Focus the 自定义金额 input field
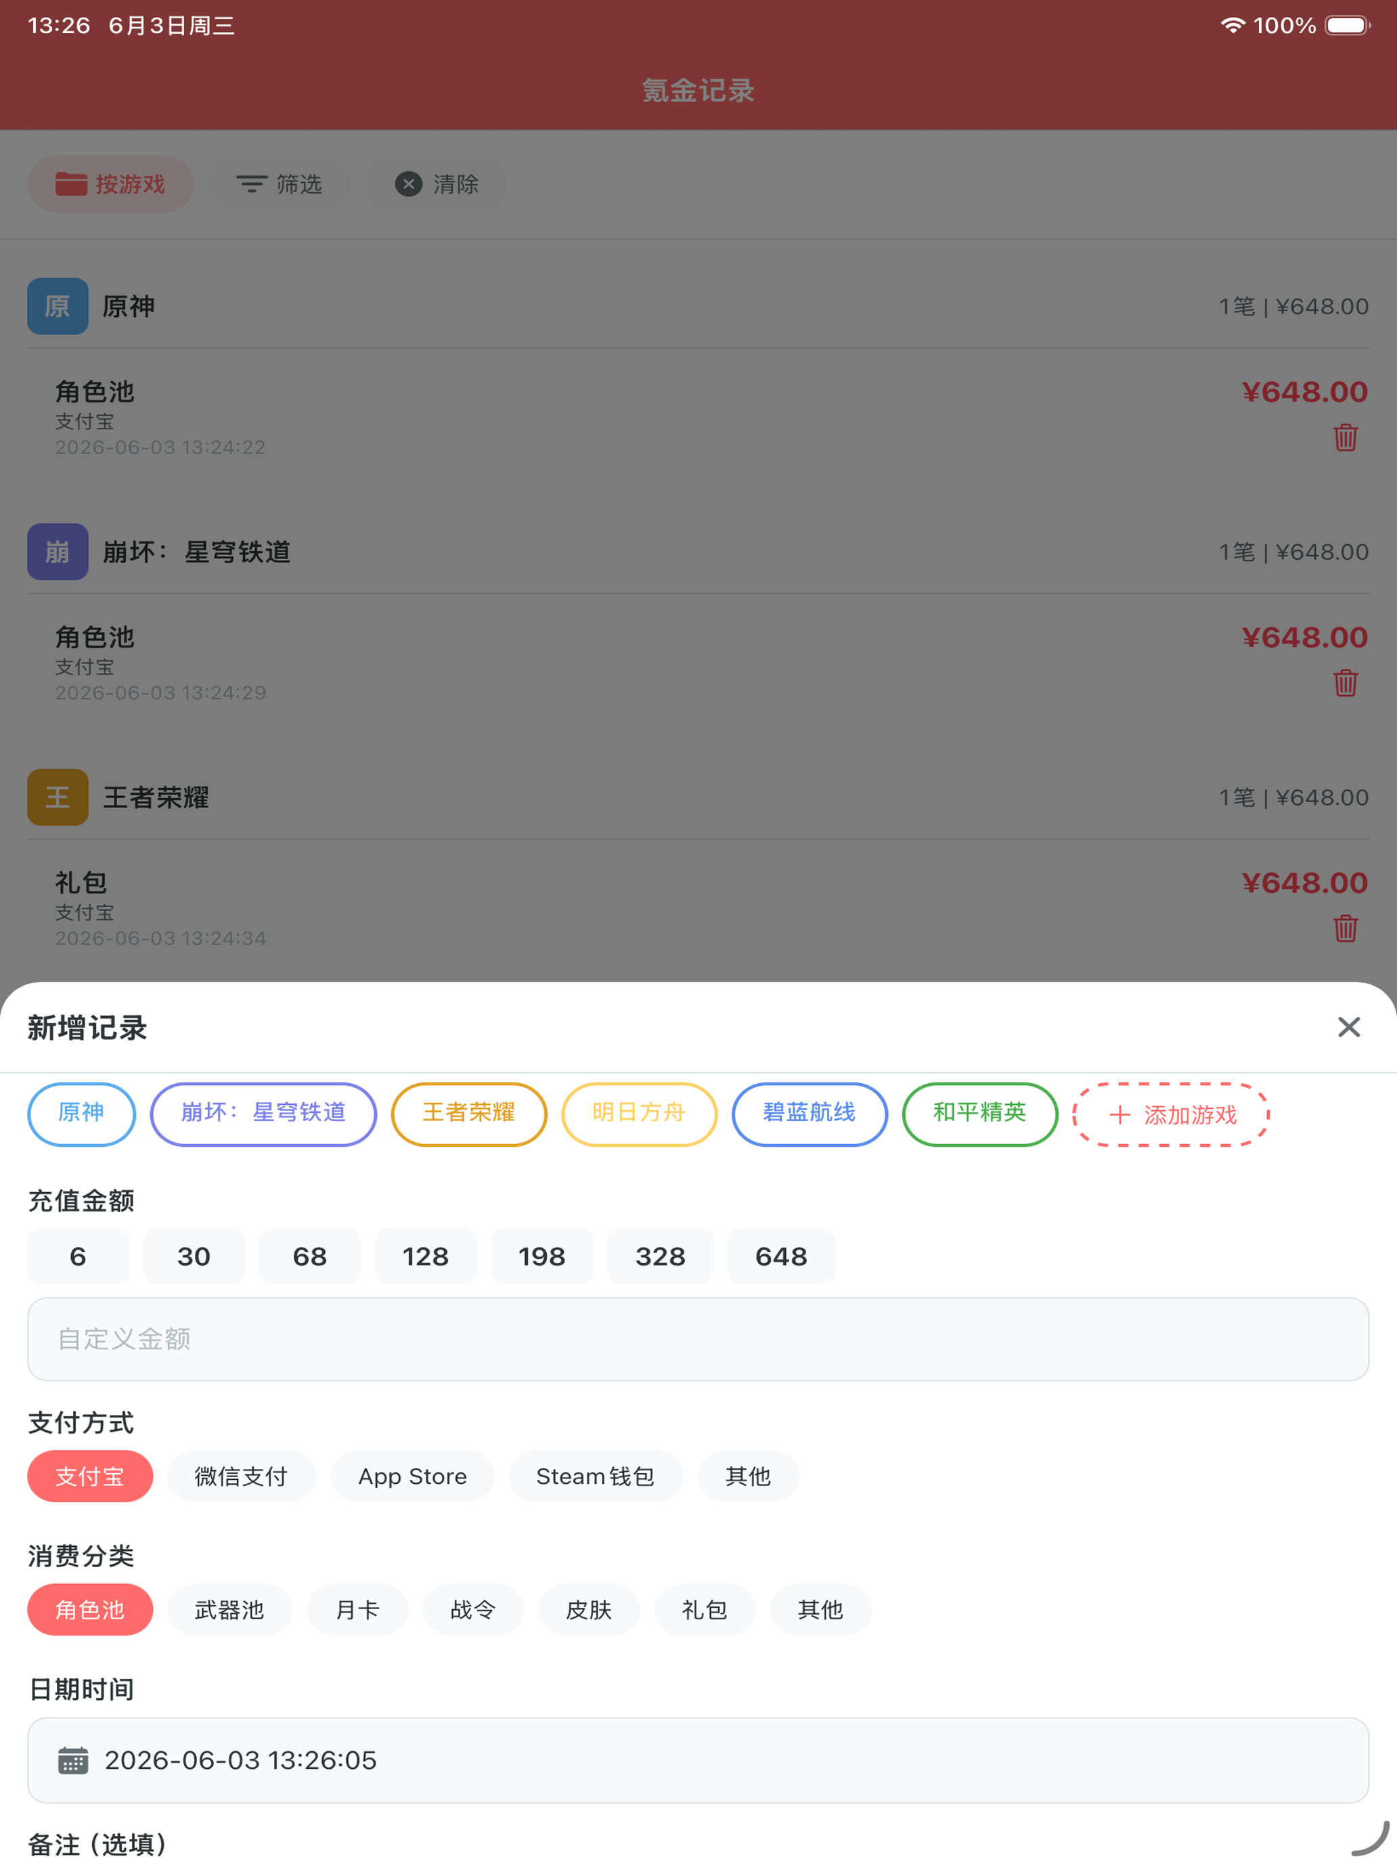The height and width of the screenshot is (1863, 1397). coord(698,1338)
